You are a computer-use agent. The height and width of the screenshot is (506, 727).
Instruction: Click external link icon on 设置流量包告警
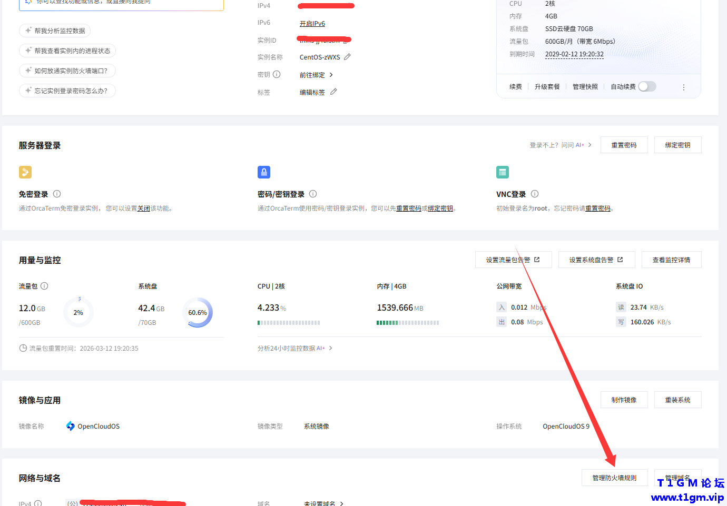(537, 260)
